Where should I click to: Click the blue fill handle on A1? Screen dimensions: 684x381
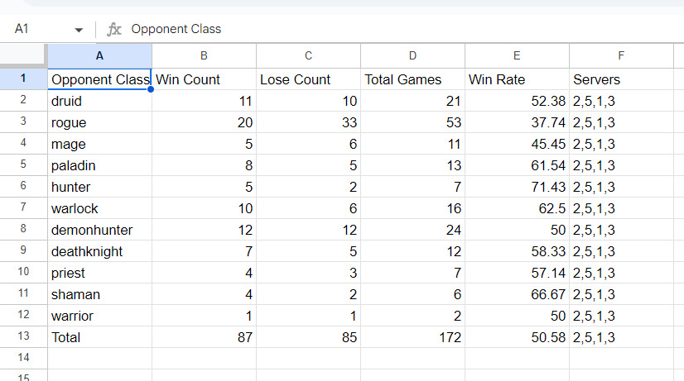click(151, 89)
